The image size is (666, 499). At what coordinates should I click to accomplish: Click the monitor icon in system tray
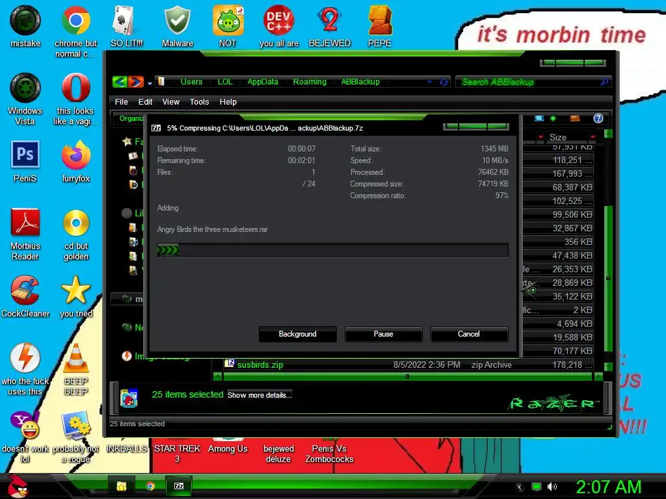tap(537, 487)
